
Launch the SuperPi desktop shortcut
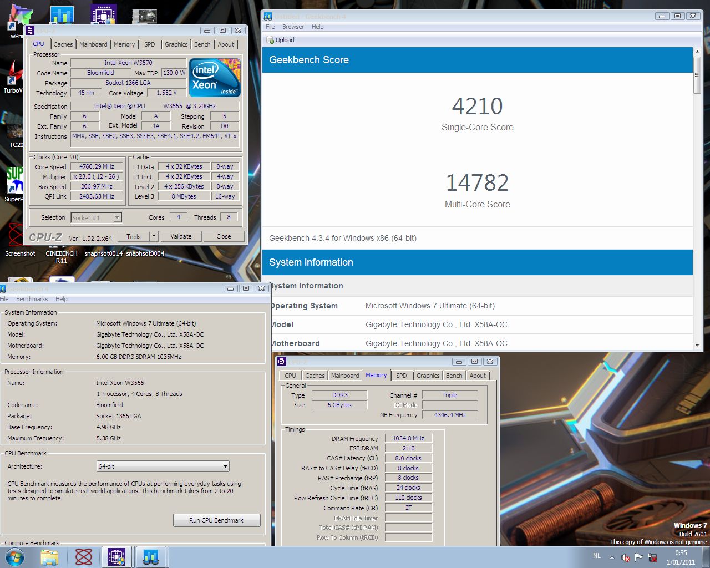pyautogui.click(x=14, y=185)
